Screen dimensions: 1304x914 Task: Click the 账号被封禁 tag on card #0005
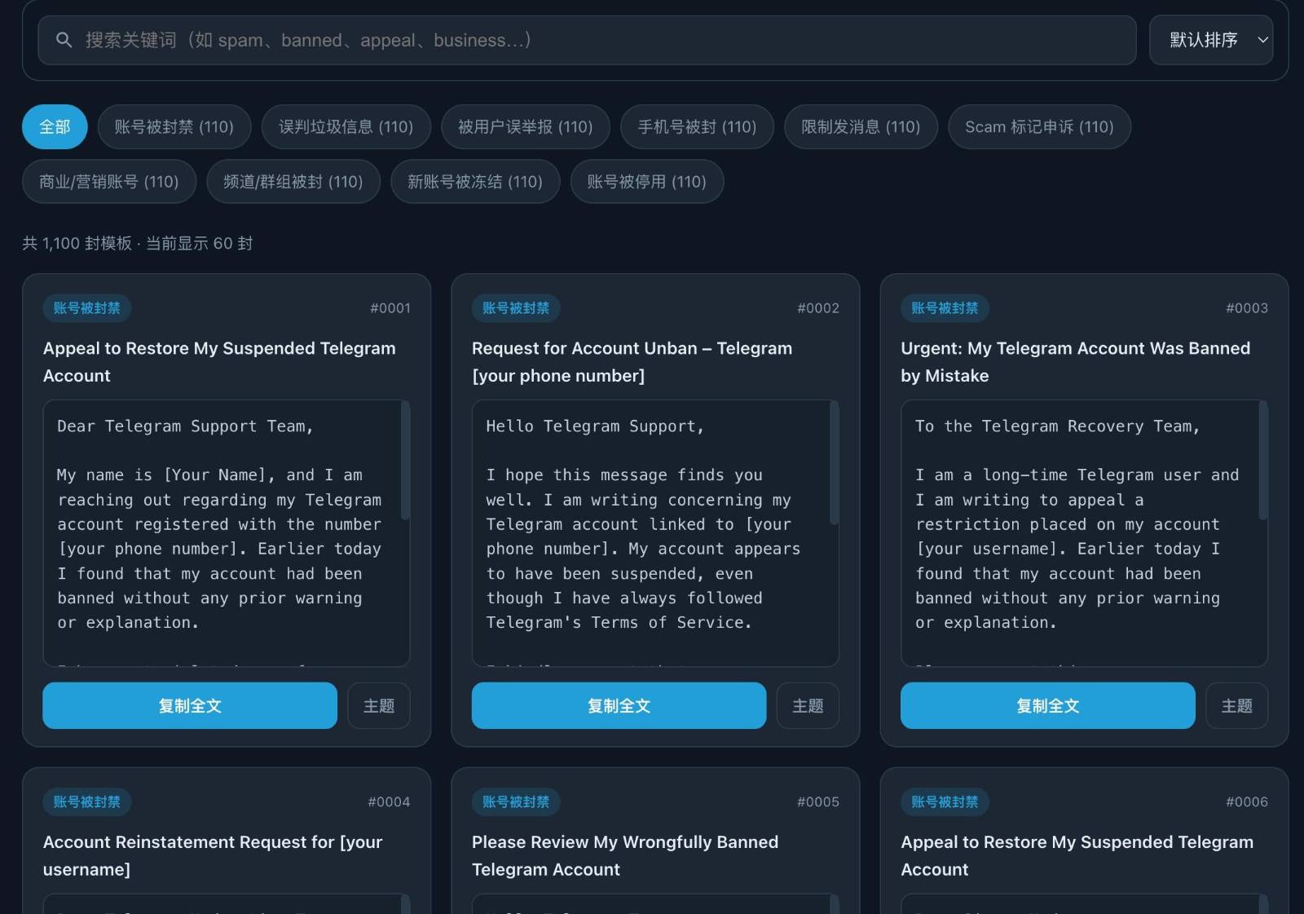(x=516, y=801)
